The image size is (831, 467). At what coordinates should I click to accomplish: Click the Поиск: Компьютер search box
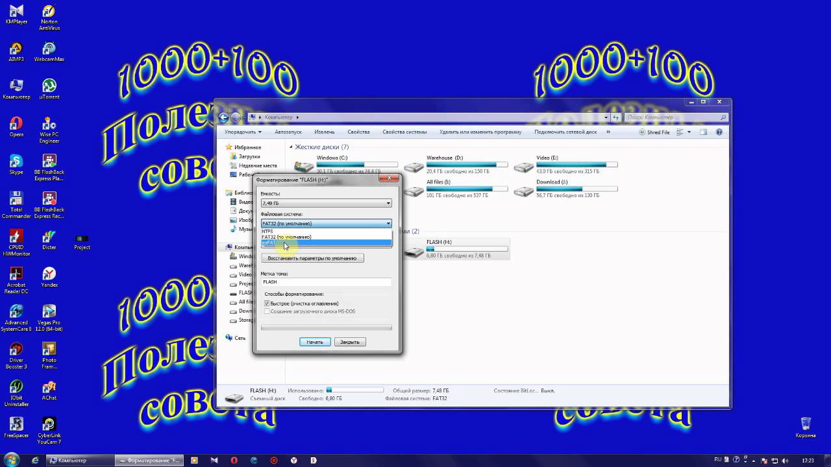pyautogui.click(x=676, y=117)
